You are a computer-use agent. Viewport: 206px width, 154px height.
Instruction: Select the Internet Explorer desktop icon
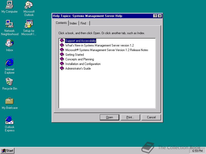pos(10,66)
